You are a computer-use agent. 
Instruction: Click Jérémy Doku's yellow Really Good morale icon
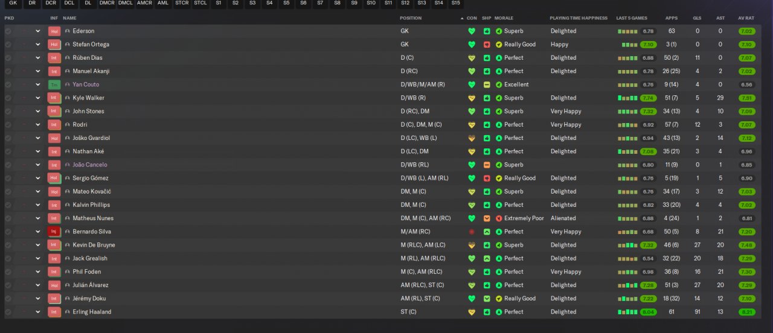pos(499,299)
